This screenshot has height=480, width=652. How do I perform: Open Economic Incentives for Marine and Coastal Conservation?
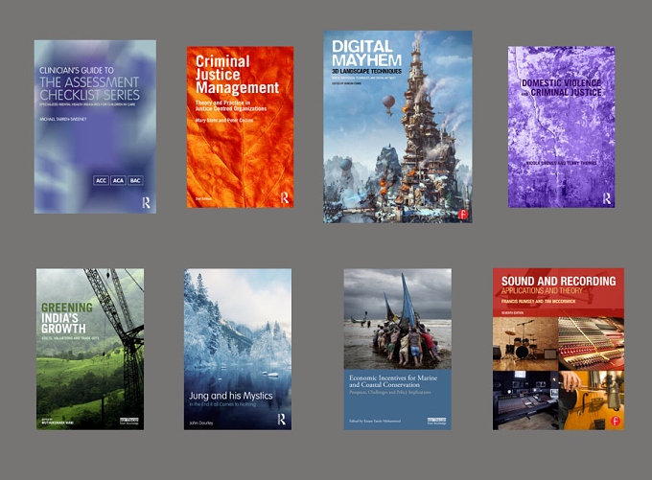[398, 349]
